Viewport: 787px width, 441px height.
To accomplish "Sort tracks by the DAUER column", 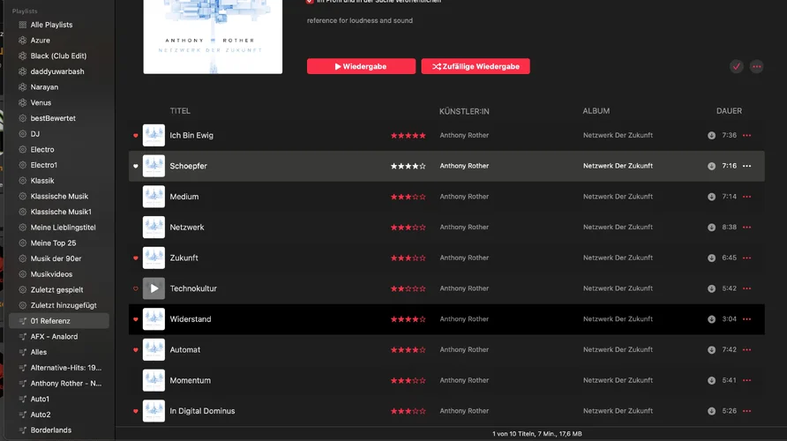I will 729,111.
